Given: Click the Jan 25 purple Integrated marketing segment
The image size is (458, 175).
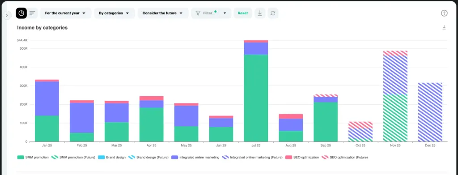Looking at the screenshot, I should [x=47, y=99].
